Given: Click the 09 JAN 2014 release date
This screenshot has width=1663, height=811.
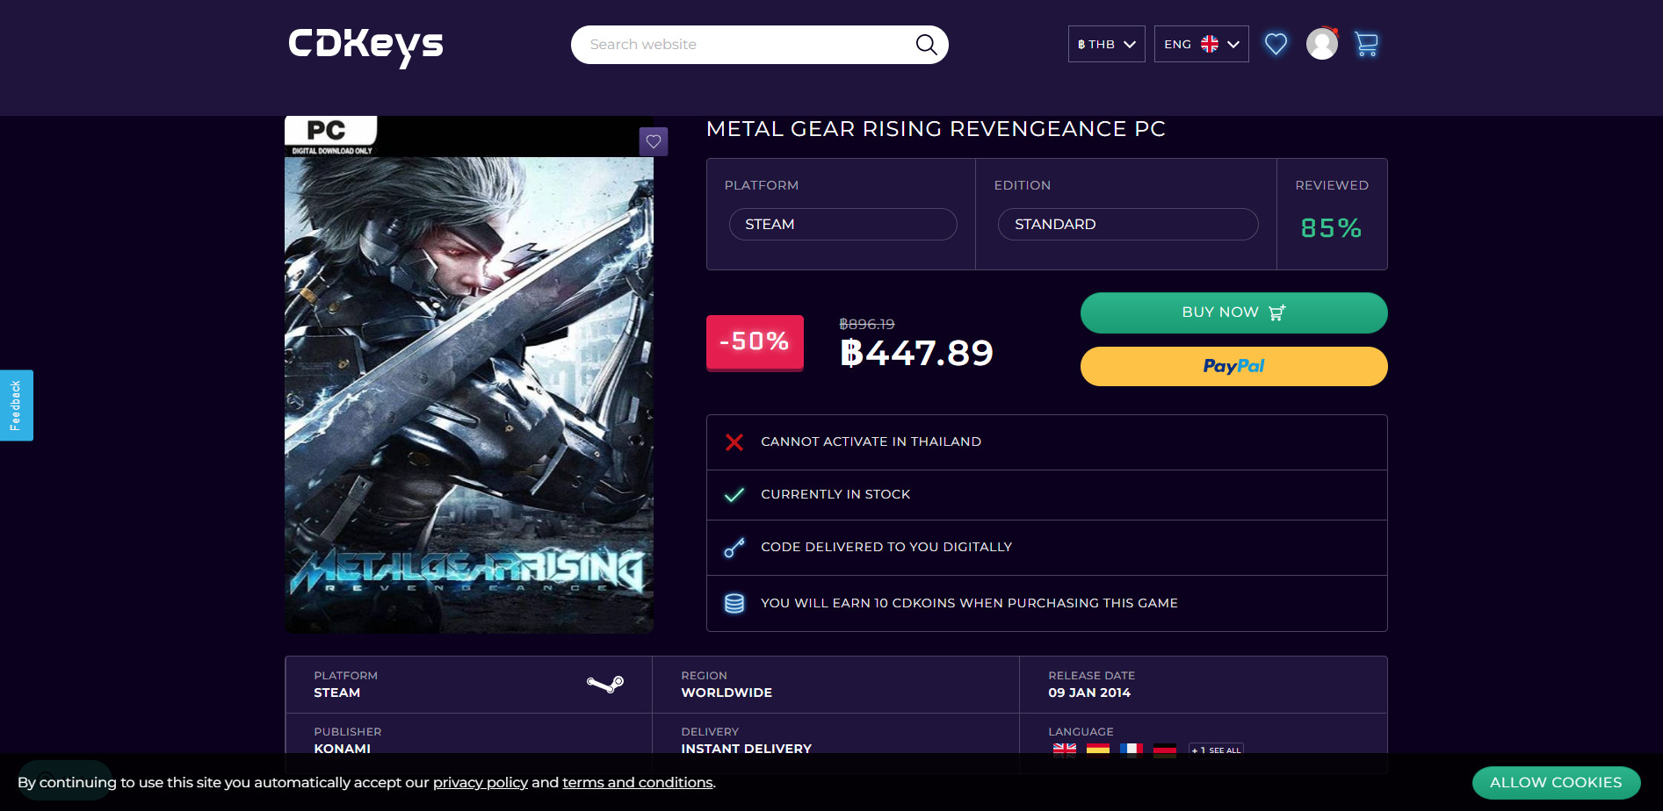Looking at the screenshot, I should coord(1089,693).
